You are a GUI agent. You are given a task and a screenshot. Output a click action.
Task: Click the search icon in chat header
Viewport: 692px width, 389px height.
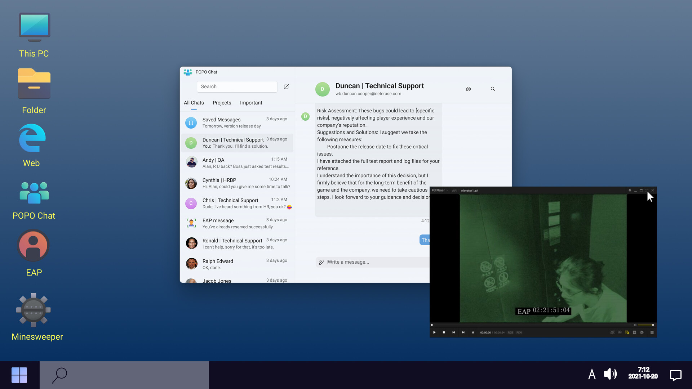click(x=493, y=89)
